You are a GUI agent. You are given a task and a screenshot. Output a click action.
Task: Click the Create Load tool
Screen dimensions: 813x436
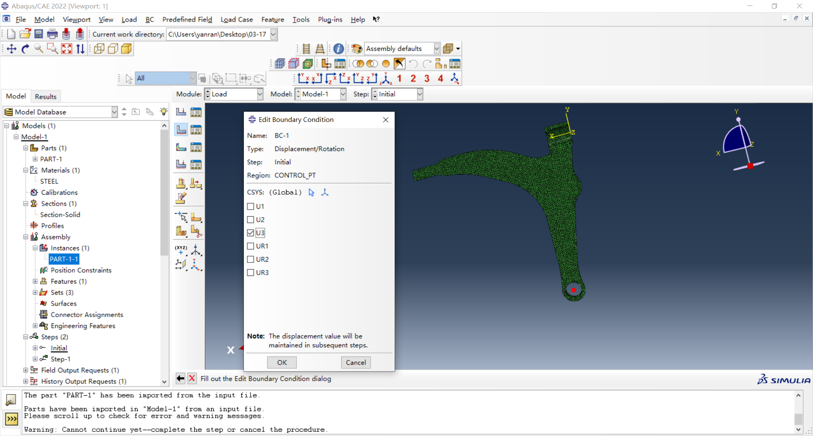click(181, 112)
